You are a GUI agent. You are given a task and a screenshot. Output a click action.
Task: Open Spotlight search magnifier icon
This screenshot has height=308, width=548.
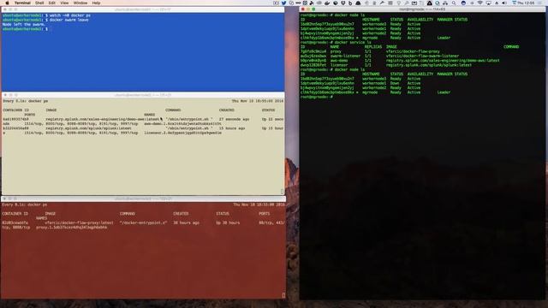click(x=454, y=3)
